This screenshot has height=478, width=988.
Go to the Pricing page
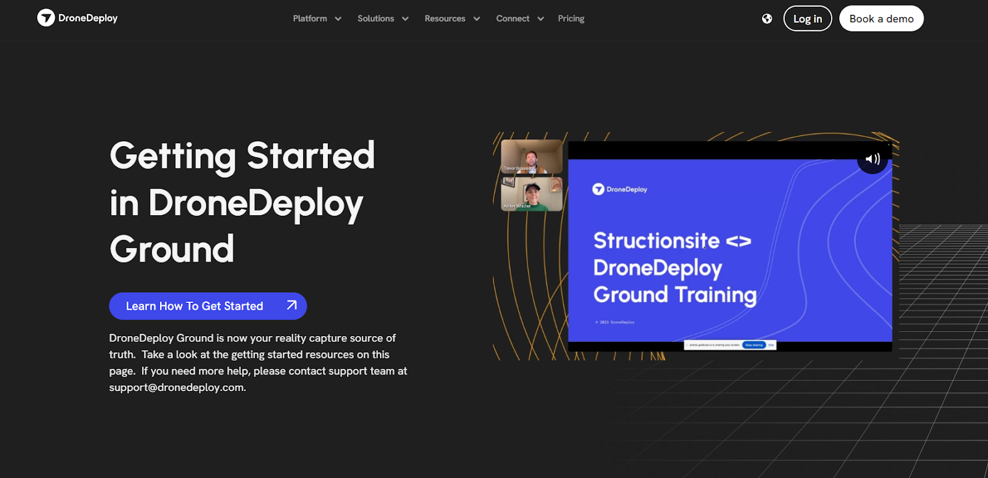pyautogui.click(x=571, y=19)
